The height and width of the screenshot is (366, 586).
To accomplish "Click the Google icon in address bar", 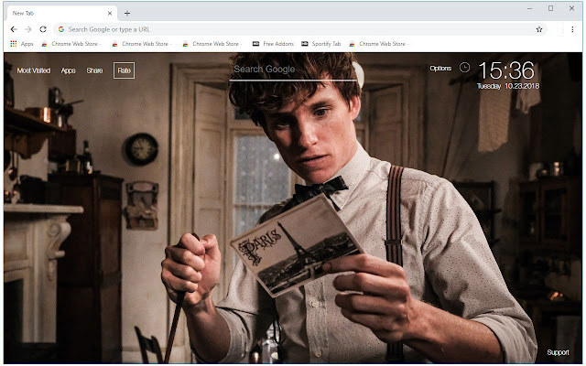I will (x=61, y=29).
